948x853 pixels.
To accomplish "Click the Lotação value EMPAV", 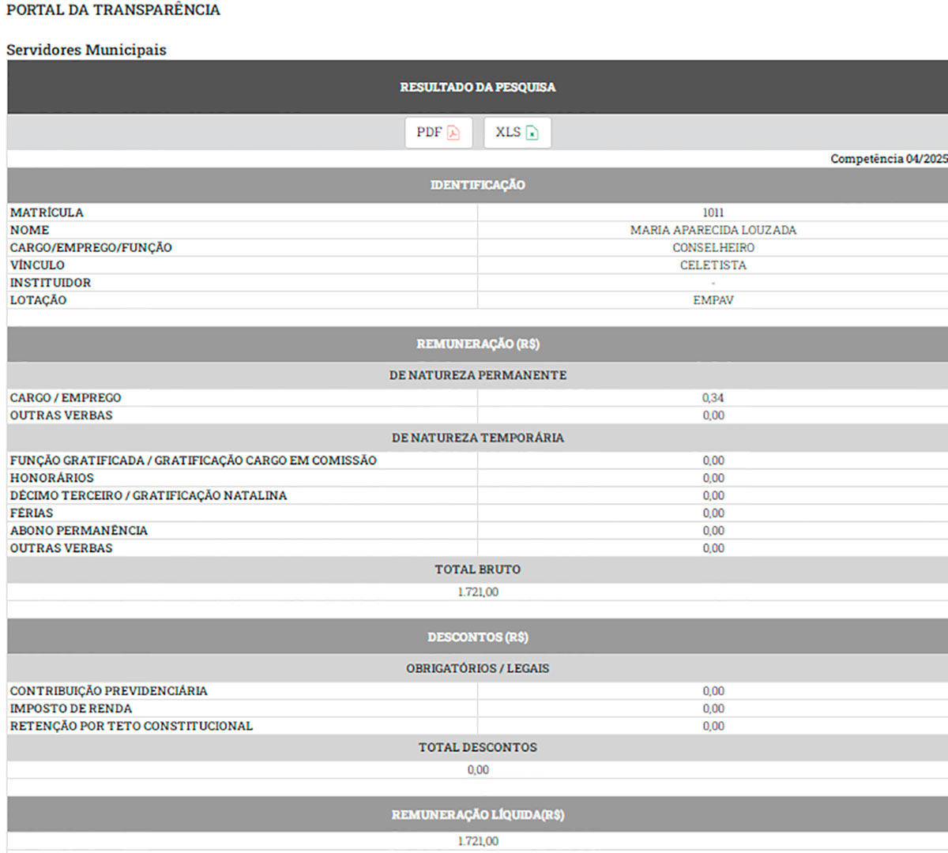I will click(713, 300).
